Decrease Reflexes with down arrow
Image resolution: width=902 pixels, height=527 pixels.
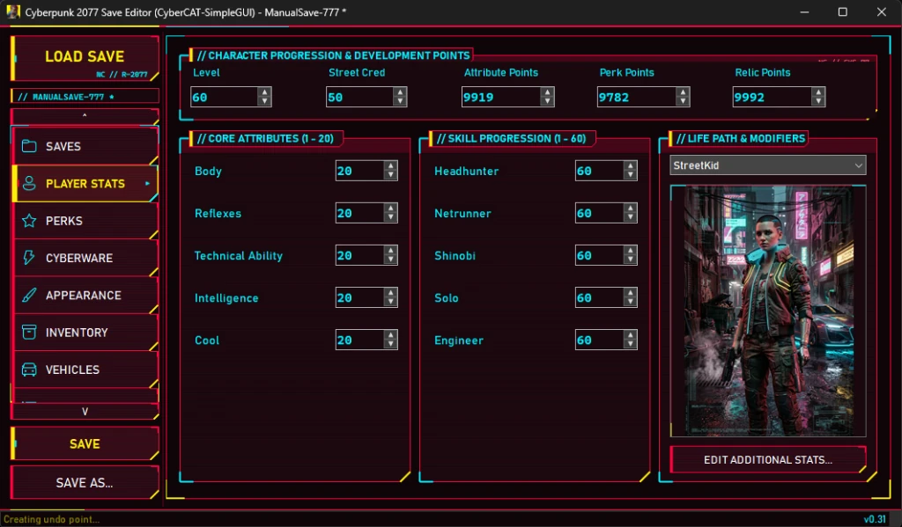click(x=390, y=218)
